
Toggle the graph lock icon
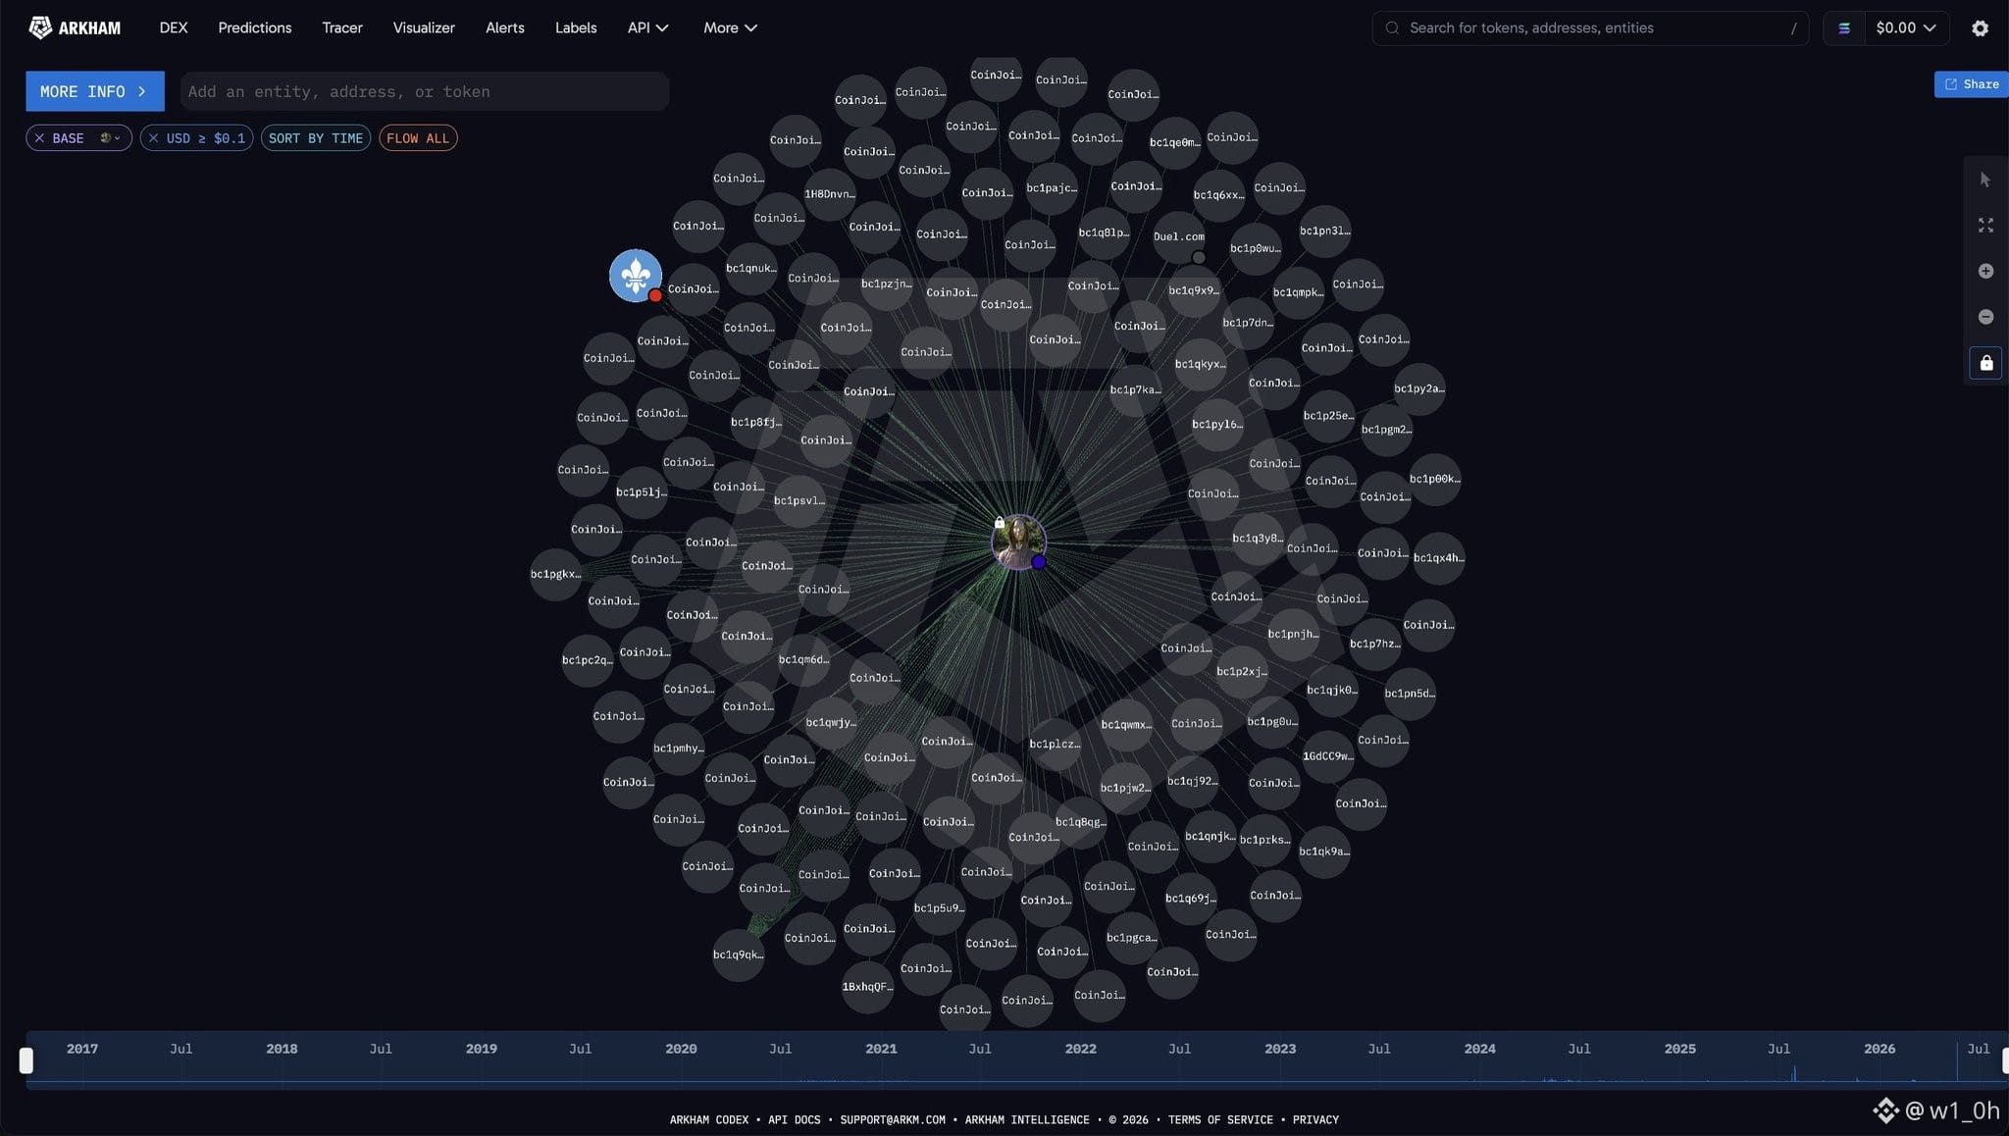point(1985,363)
